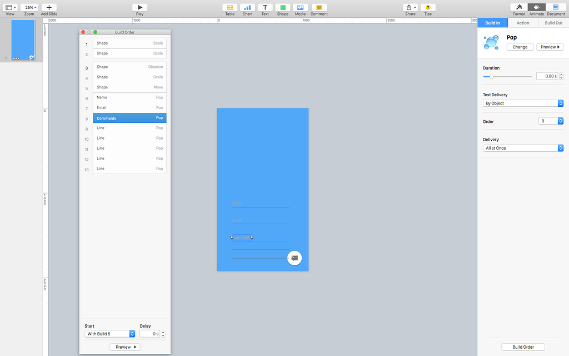569x356 pixels.
Task: Open the Order number dropdown
Action: [551, 121]
